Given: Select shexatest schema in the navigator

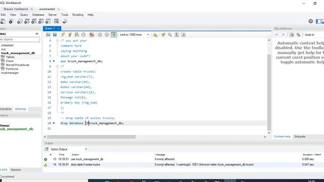Looking at the screenshot, I should click(7, 45).
